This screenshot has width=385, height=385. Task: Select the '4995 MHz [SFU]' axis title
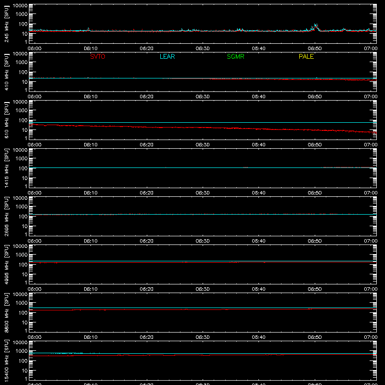point(6,264)
